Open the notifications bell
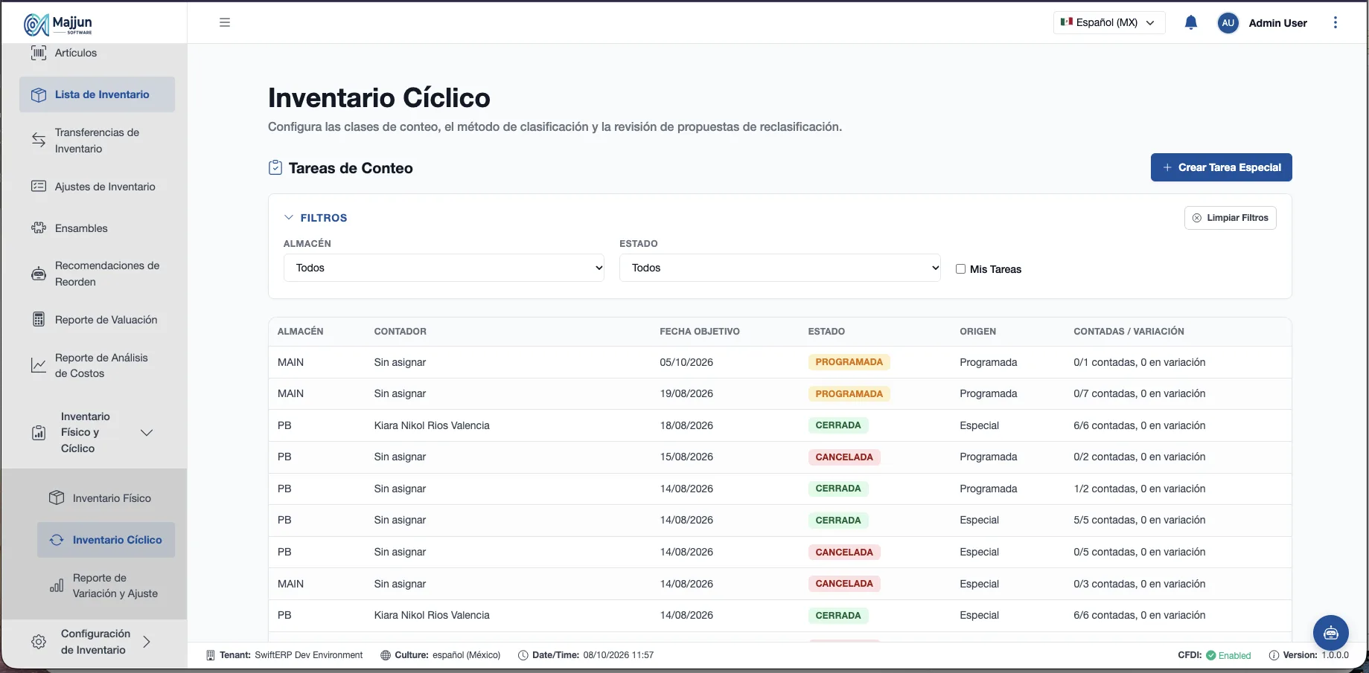This screenshot has height=673, width=1369. coord(1191,22)
